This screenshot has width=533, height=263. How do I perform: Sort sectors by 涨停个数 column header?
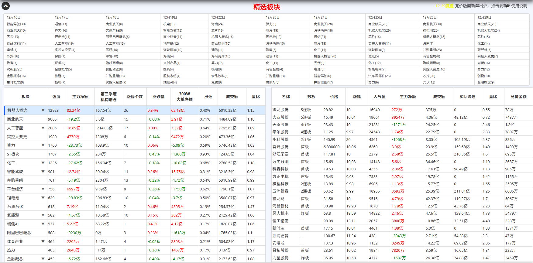click(x=135, y=97)
